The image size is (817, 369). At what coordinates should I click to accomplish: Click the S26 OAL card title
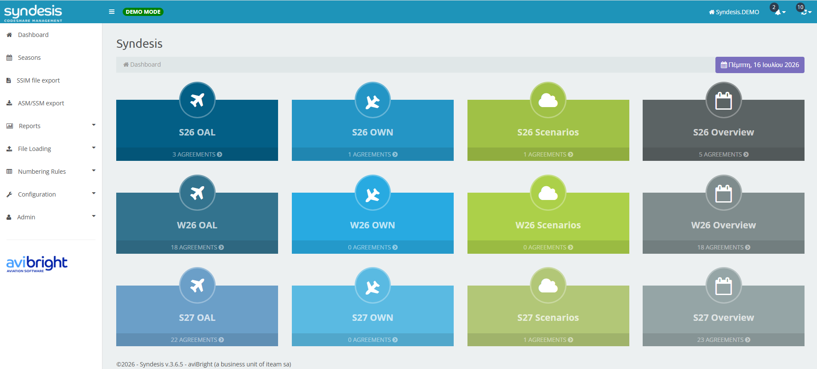[x=197, y=132]
